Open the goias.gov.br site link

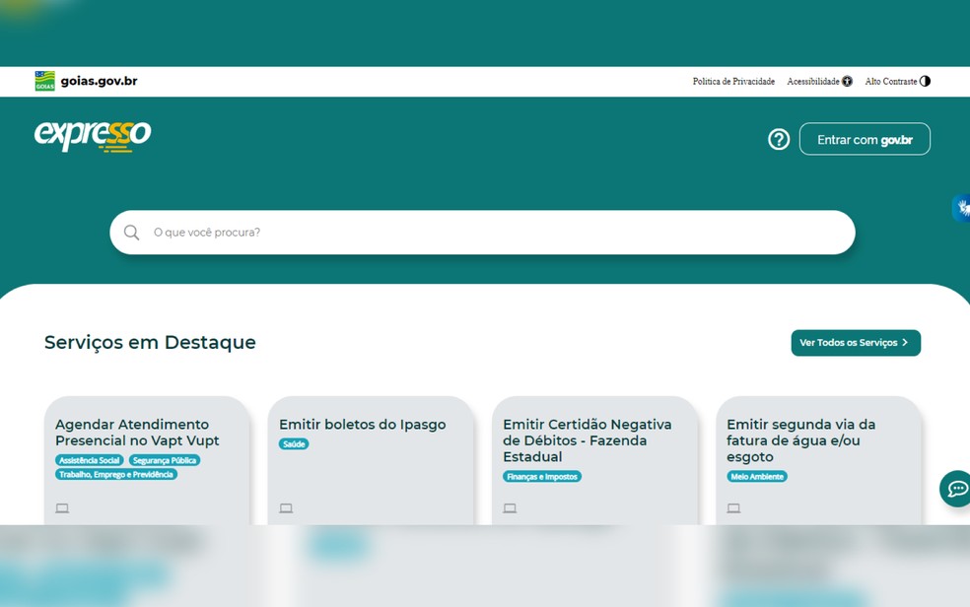(99, 81)
